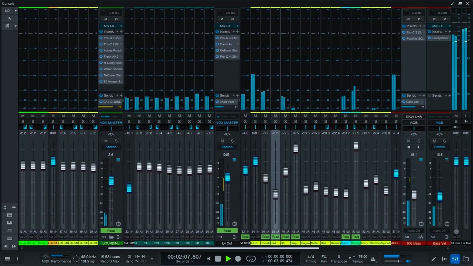Click the I/O button in console sidebar
This screenshot has width=473, height=266.
point(7,11)
